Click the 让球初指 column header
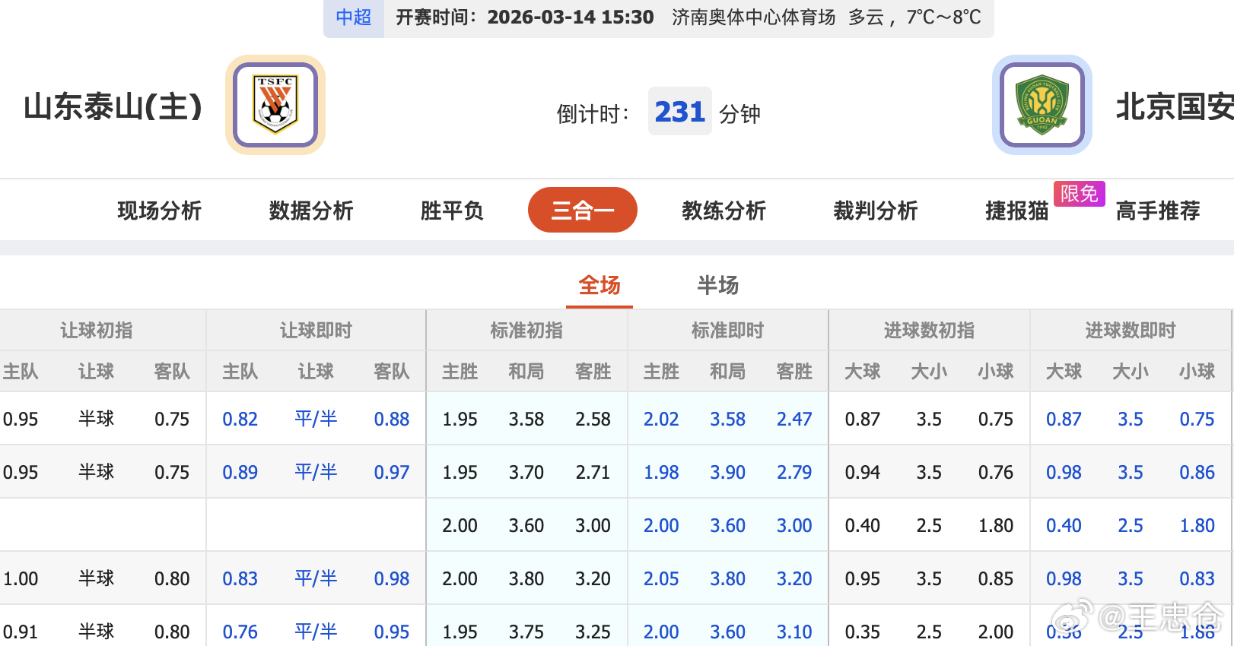 (97, 331)
